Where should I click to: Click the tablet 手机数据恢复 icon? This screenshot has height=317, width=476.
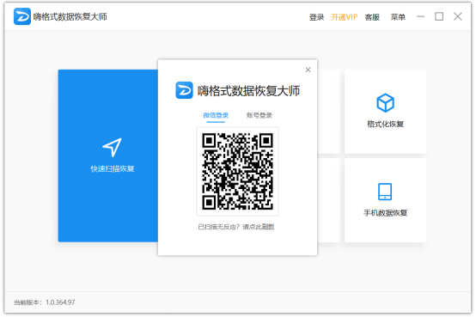[x=385, y=192]
